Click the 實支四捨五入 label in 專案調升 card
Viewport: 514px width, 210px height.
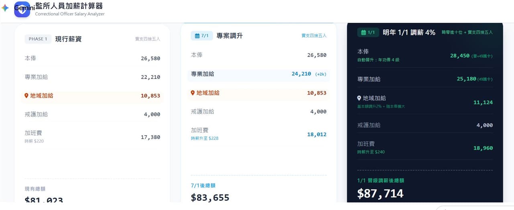(314, 36)
